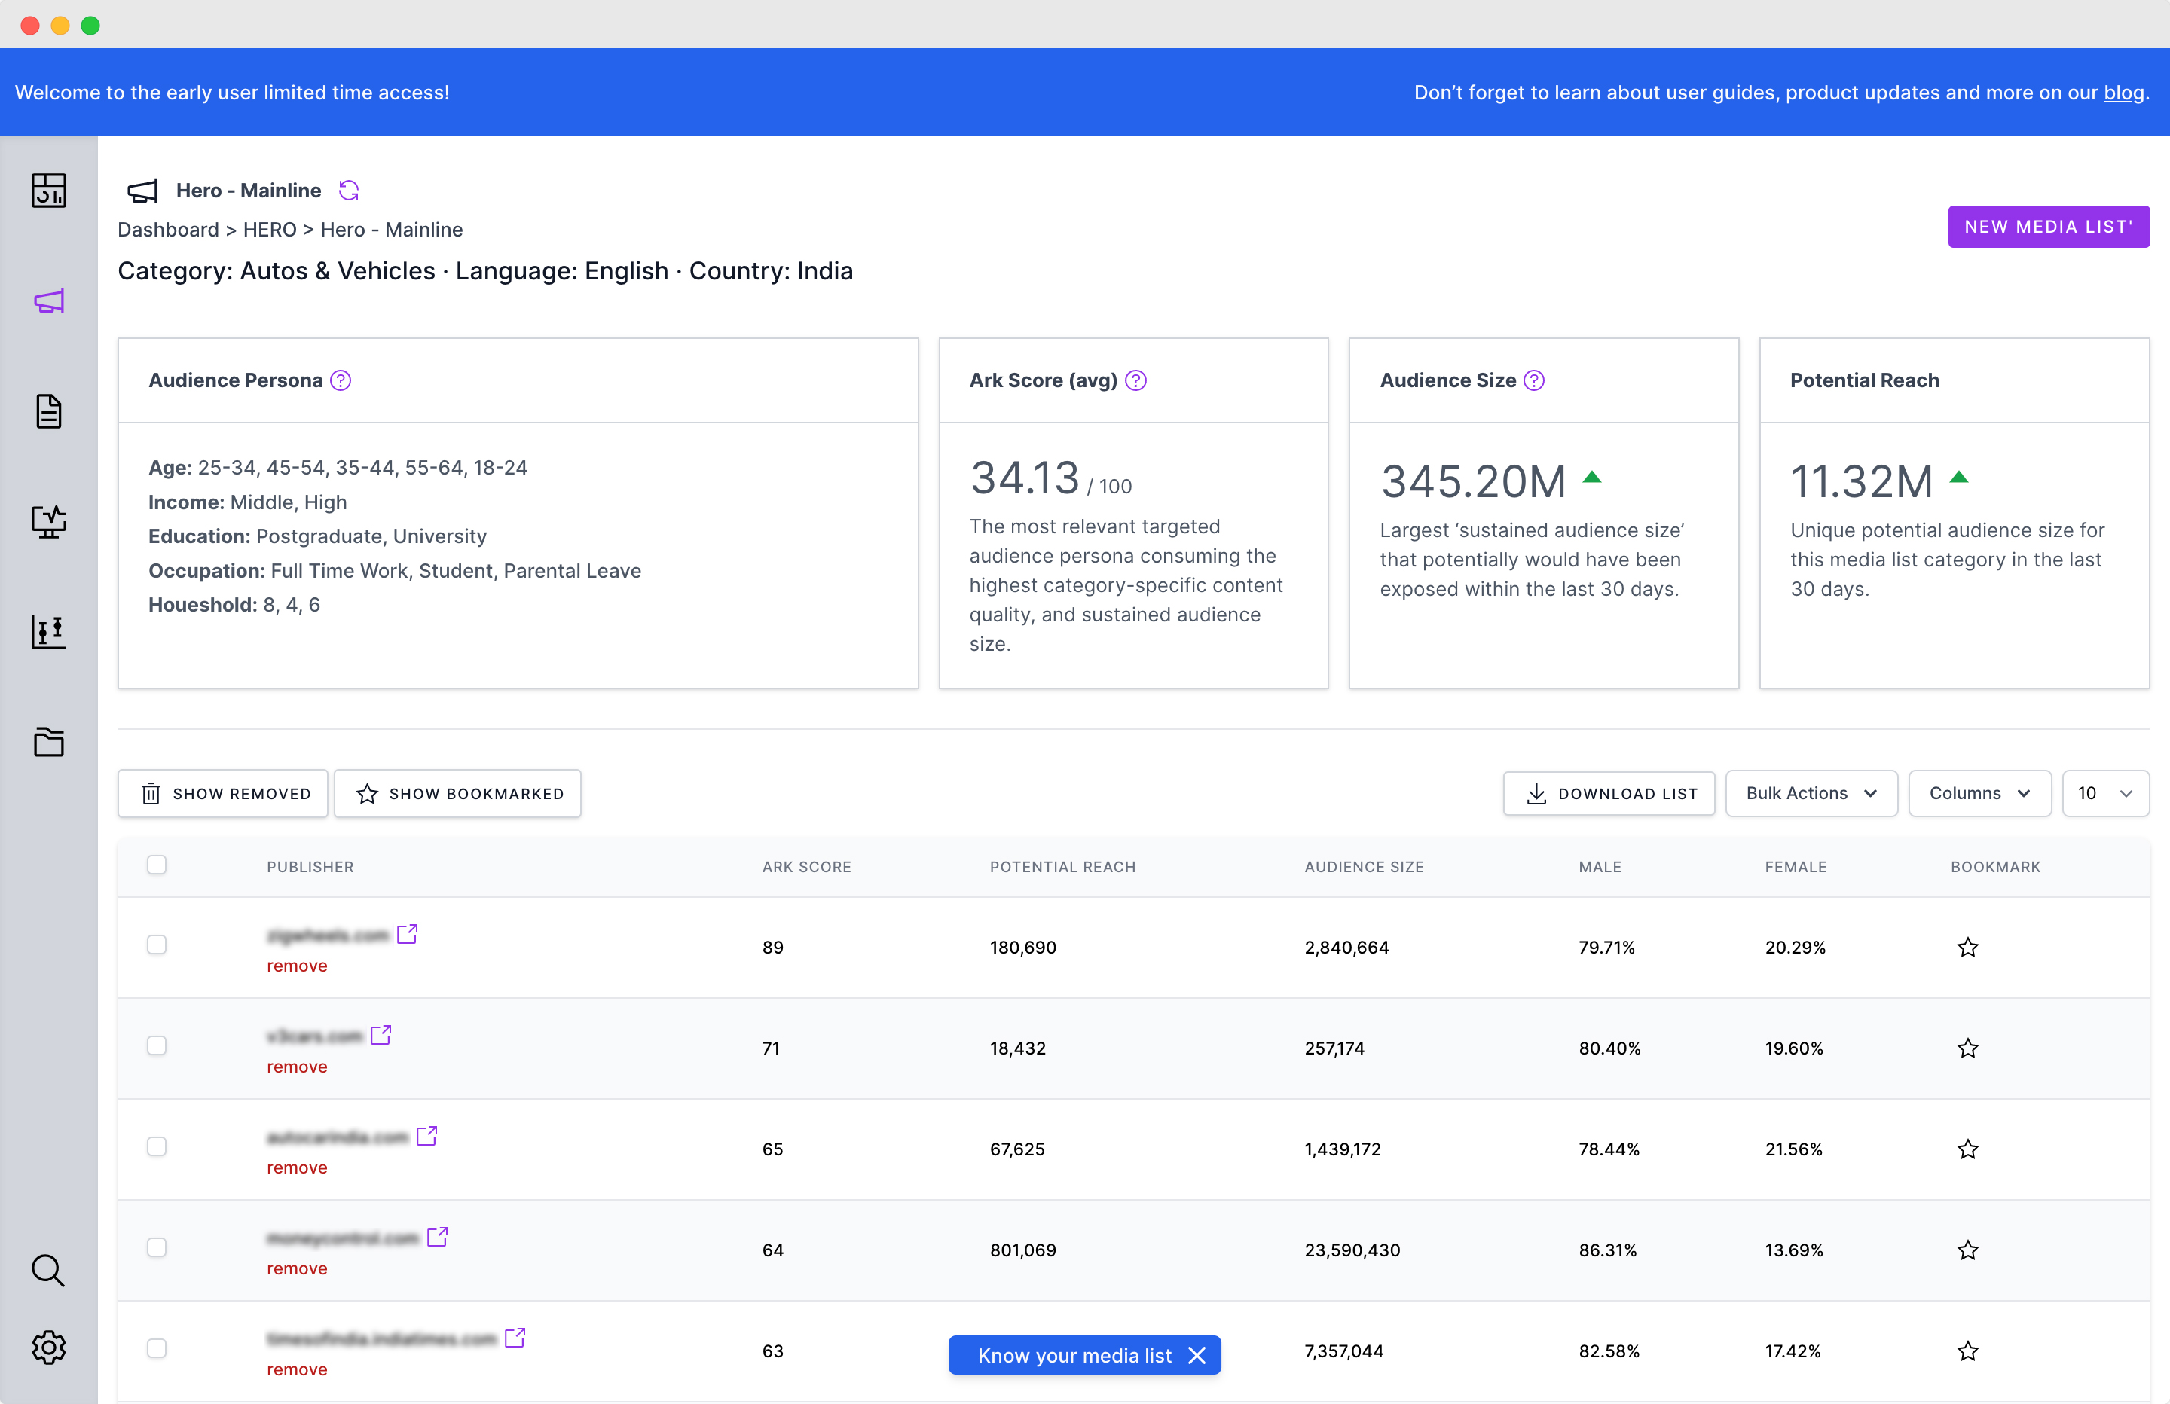Click the NEW MEDIA LIST button
Viewport: 2170px width, 1404px height.
[2048, 227]
